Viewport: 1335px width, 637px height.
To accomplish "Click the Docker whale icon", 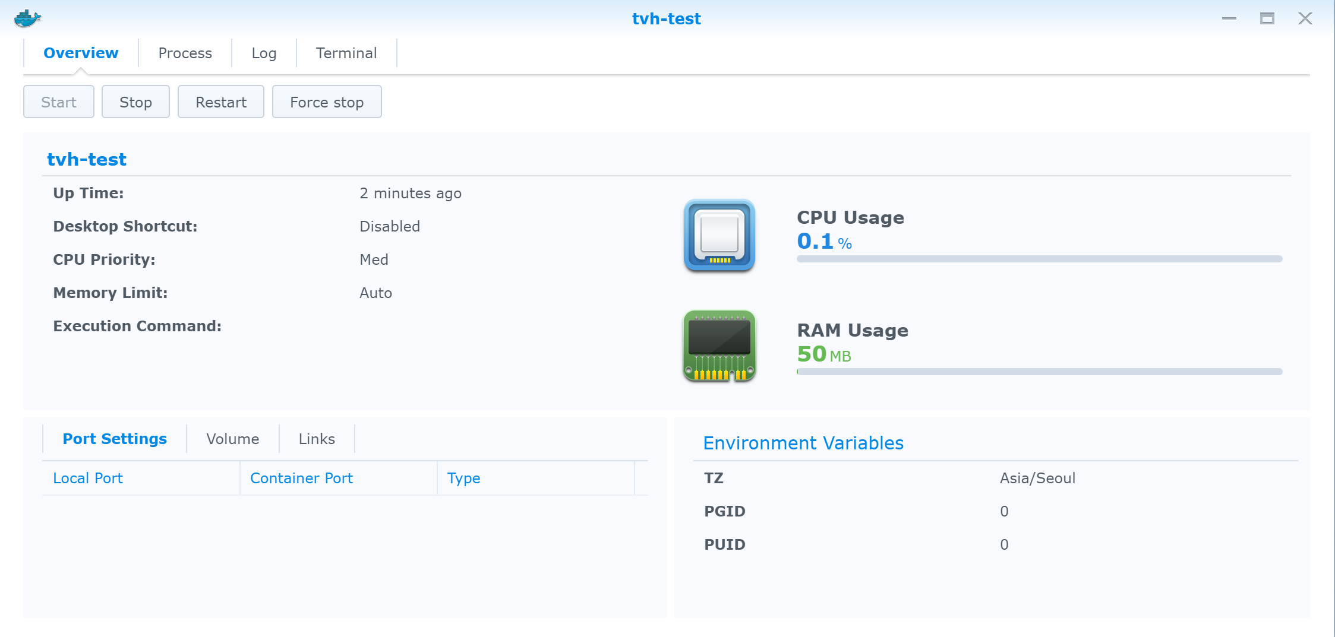I will point(27,18).
